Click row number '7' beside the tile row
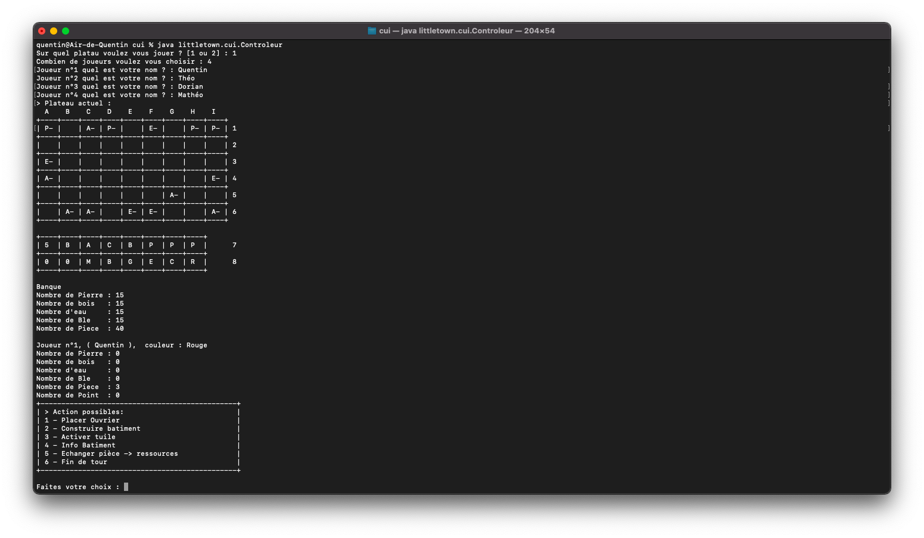 (x=234, y=245)
